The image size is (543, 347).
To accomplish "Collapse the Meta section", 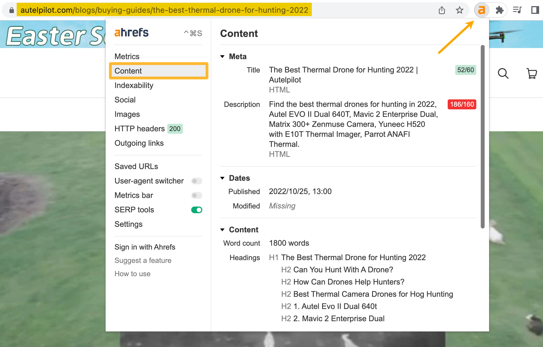I will 223,56.
